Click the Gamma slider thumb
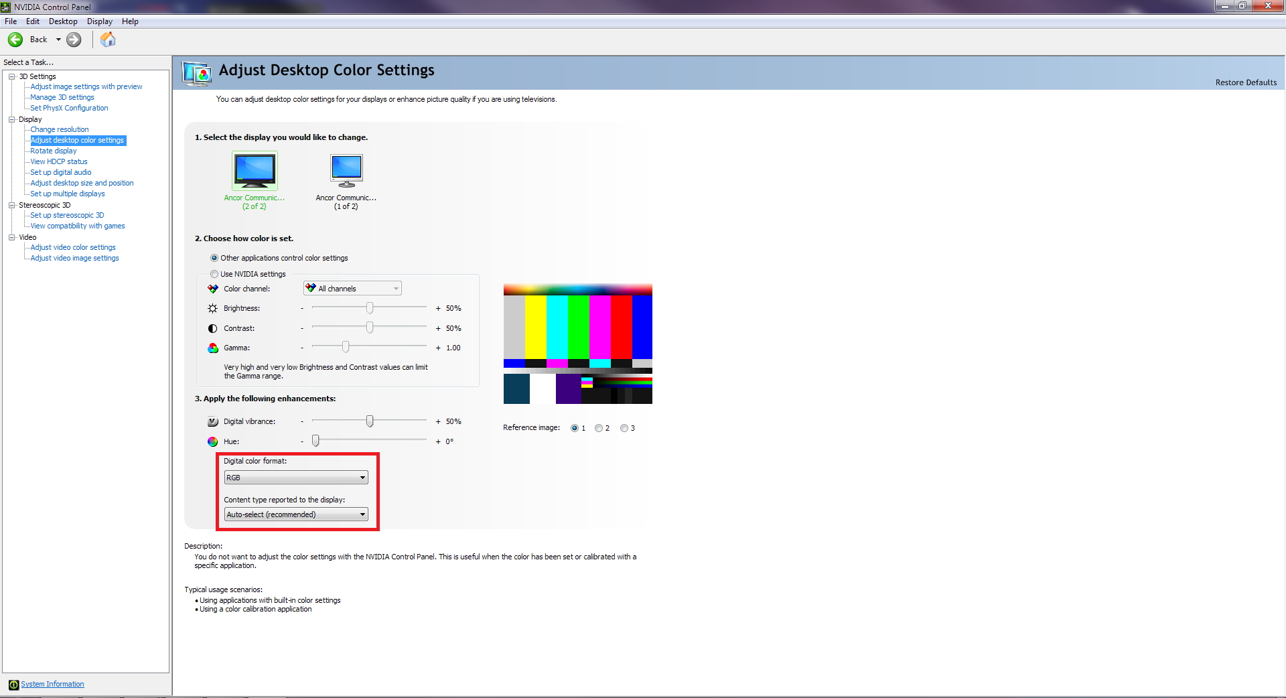1286x698 pixels. 346,347
